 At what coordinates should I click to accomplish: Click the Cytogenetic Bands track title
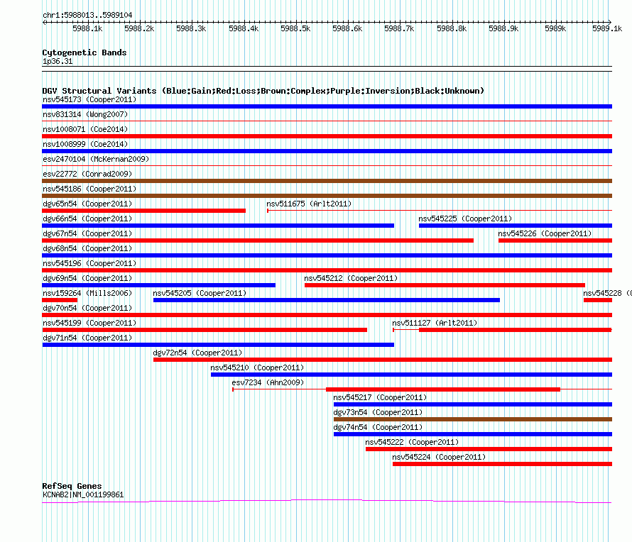tap(85, 52)
